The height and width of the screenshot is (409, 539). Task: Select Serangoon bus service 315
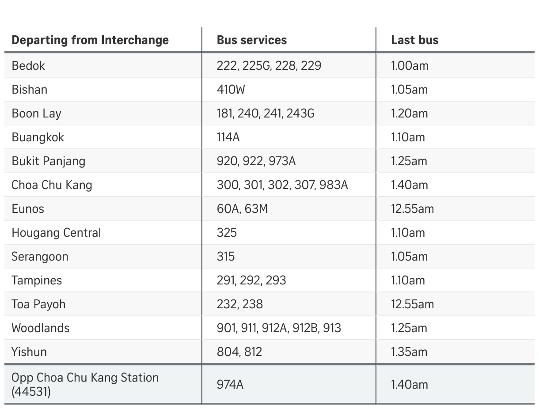(x=226, y=257)
